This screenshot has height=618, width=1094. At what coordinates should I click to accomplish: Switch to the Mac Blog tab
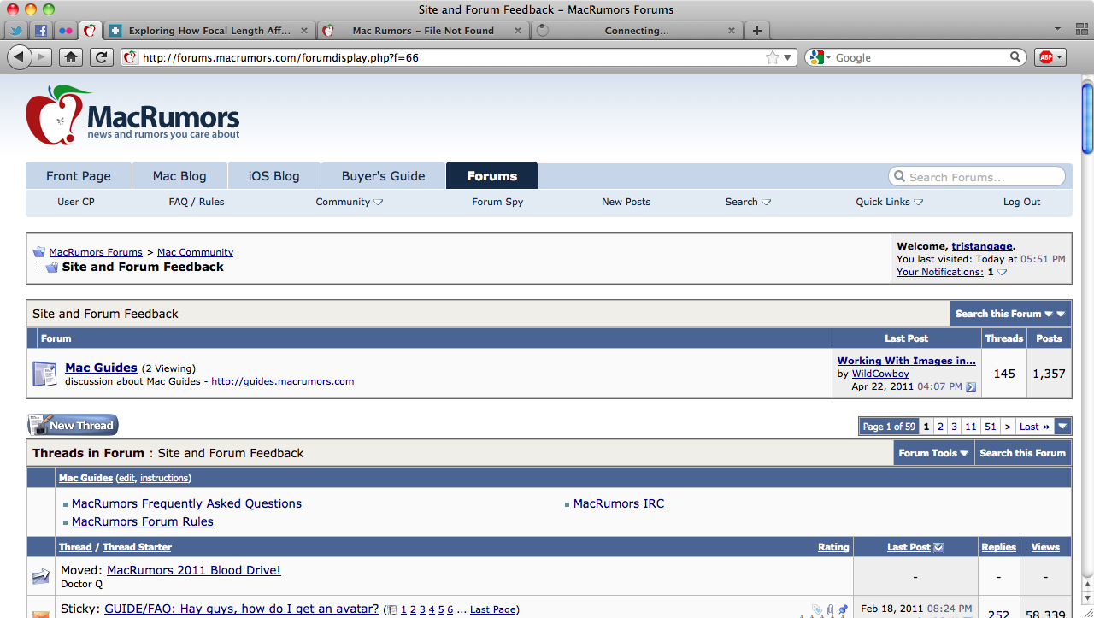[x=179, y=175]
